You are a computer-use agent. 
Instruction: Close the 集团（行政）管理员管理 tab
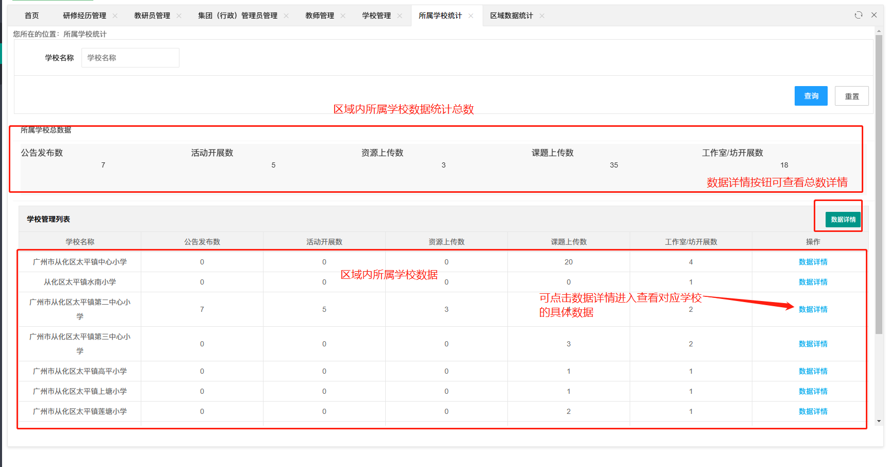[286, 16]
